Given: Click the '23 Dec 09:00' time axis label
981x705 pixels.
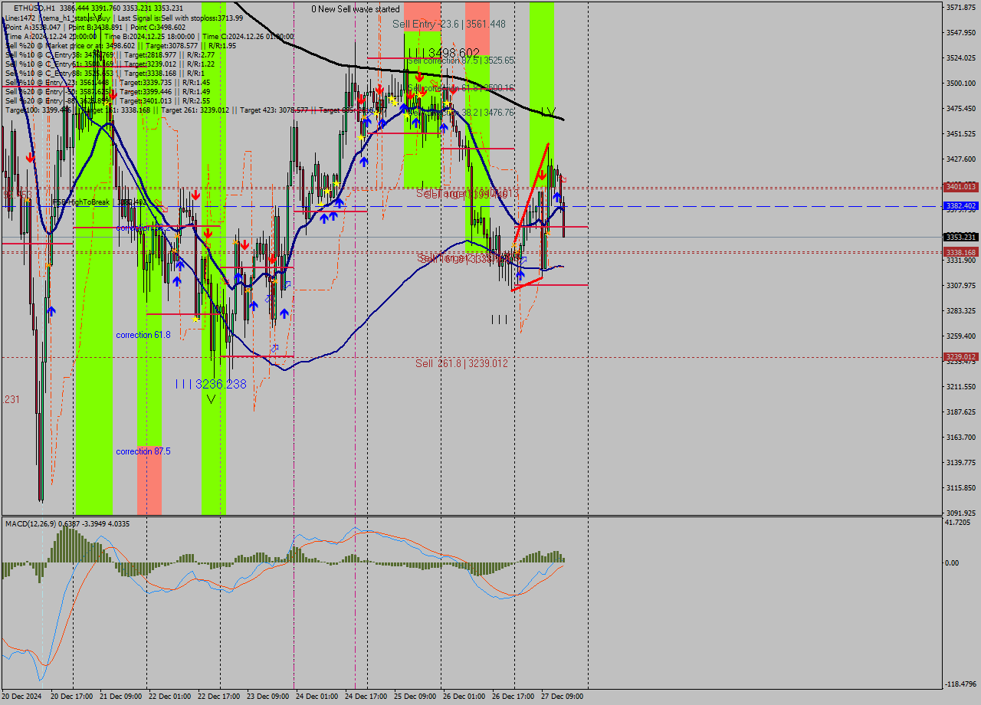Looking at the screenshot, I should 267,697.
